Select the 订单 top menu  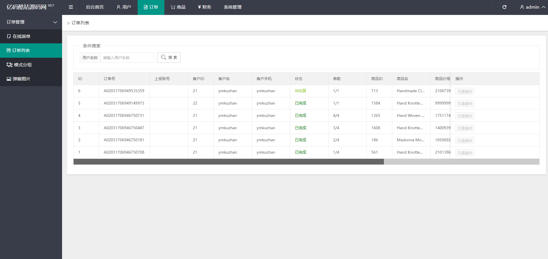pyautogui.click(x=151, y=7)
